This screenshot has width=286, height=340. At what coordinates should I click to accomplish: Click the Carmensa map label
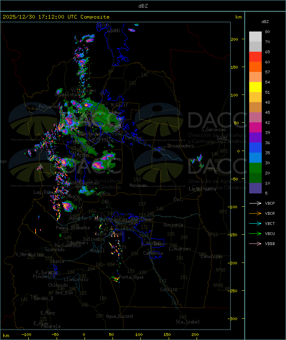pyautogui.click(x=153, y=253)
